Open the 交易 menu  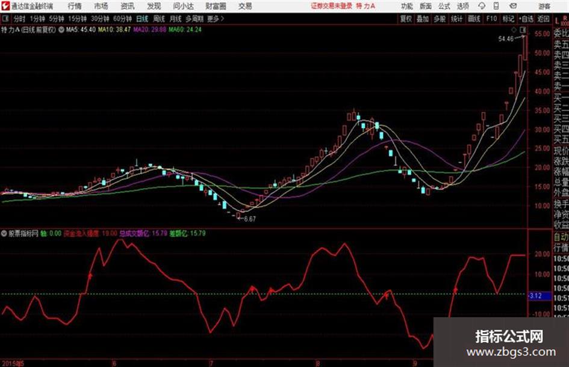coord(245,6)
